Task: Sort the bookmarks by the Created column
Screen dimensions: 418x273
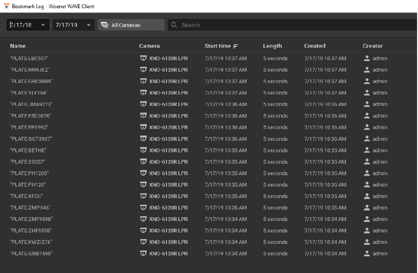Action: (315, 46)
